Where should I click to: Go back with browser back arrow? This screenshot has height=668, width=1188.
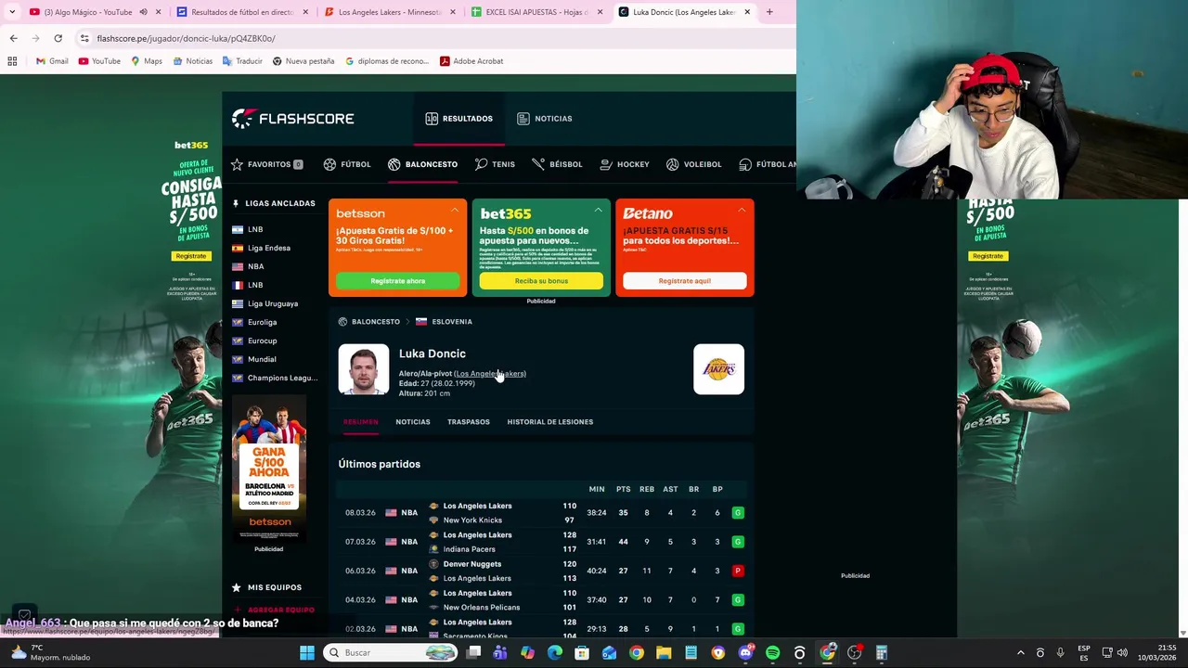pos(13,38)
